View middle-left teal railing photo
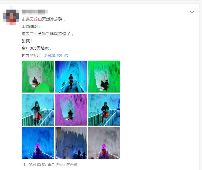Screen dimensions: 202x170 [x=38, y=110]
